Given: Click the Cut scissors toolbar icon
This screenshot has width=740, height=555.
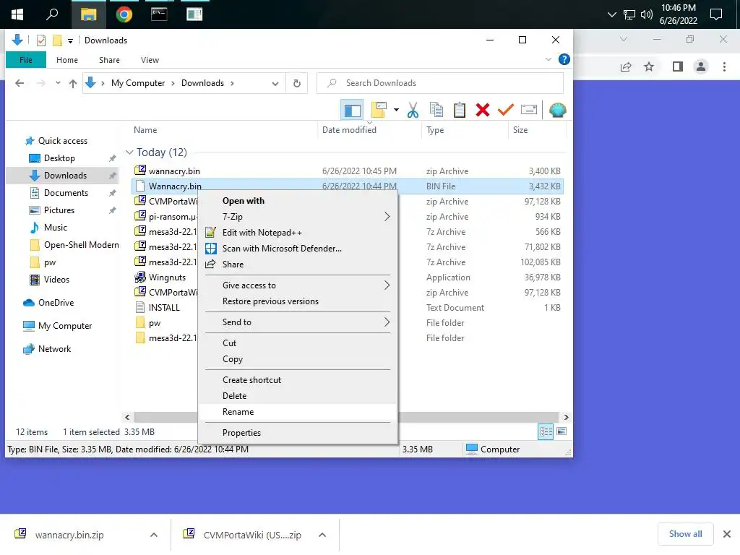Looking at the screenshot, I should coord(413,110).
